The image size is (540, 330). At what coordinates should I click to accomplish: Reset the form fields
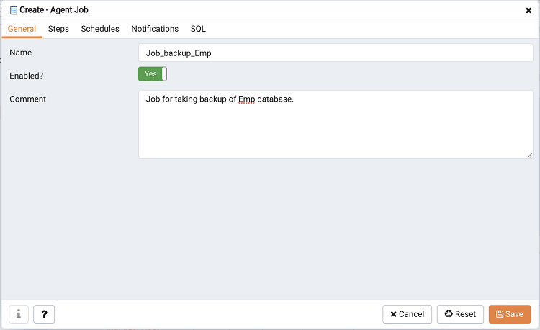pyautogui.click(x=460, y=314)
